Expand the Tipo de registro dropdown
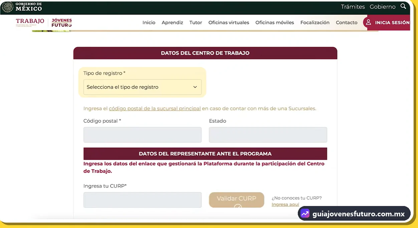418x228 pixels. 143,87
